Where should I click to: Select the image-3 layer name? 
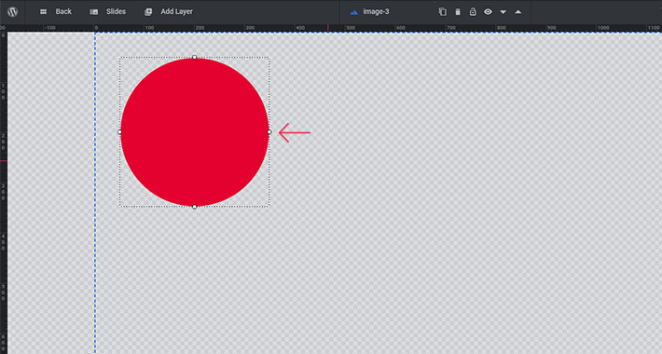[376, 11]
